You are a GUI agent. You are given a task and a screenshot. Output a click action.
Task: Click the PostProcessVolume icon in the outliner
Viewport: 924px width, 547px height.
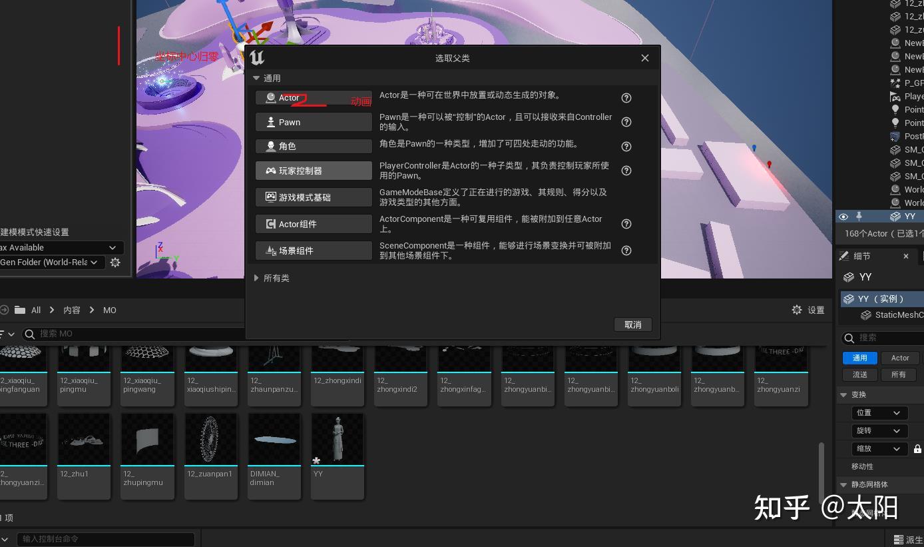[896, 136]
